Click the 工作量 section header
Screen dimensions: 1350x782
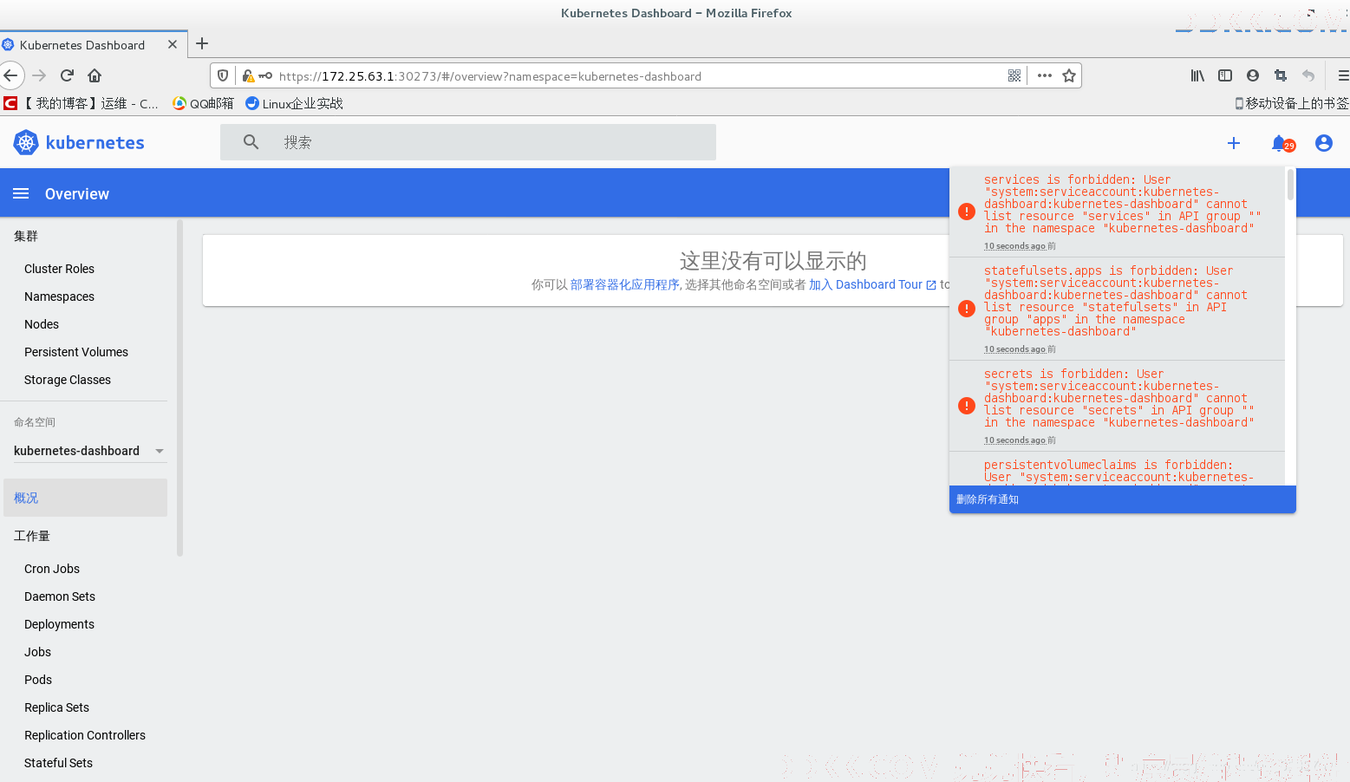click(32, 536)
